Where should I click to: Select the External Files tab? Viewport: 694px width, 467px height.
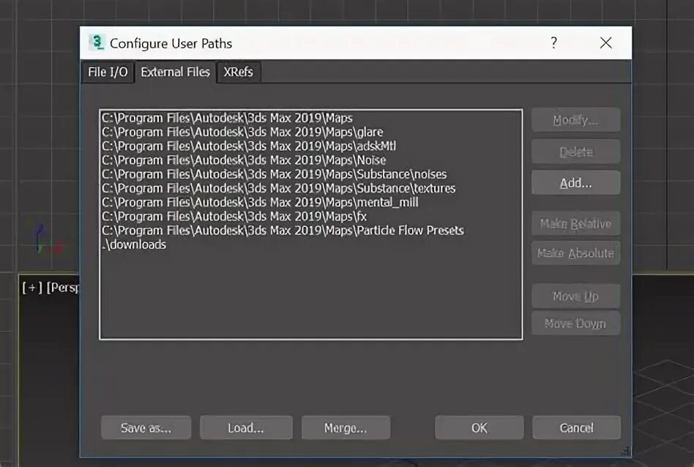click(x=175, y=72)
